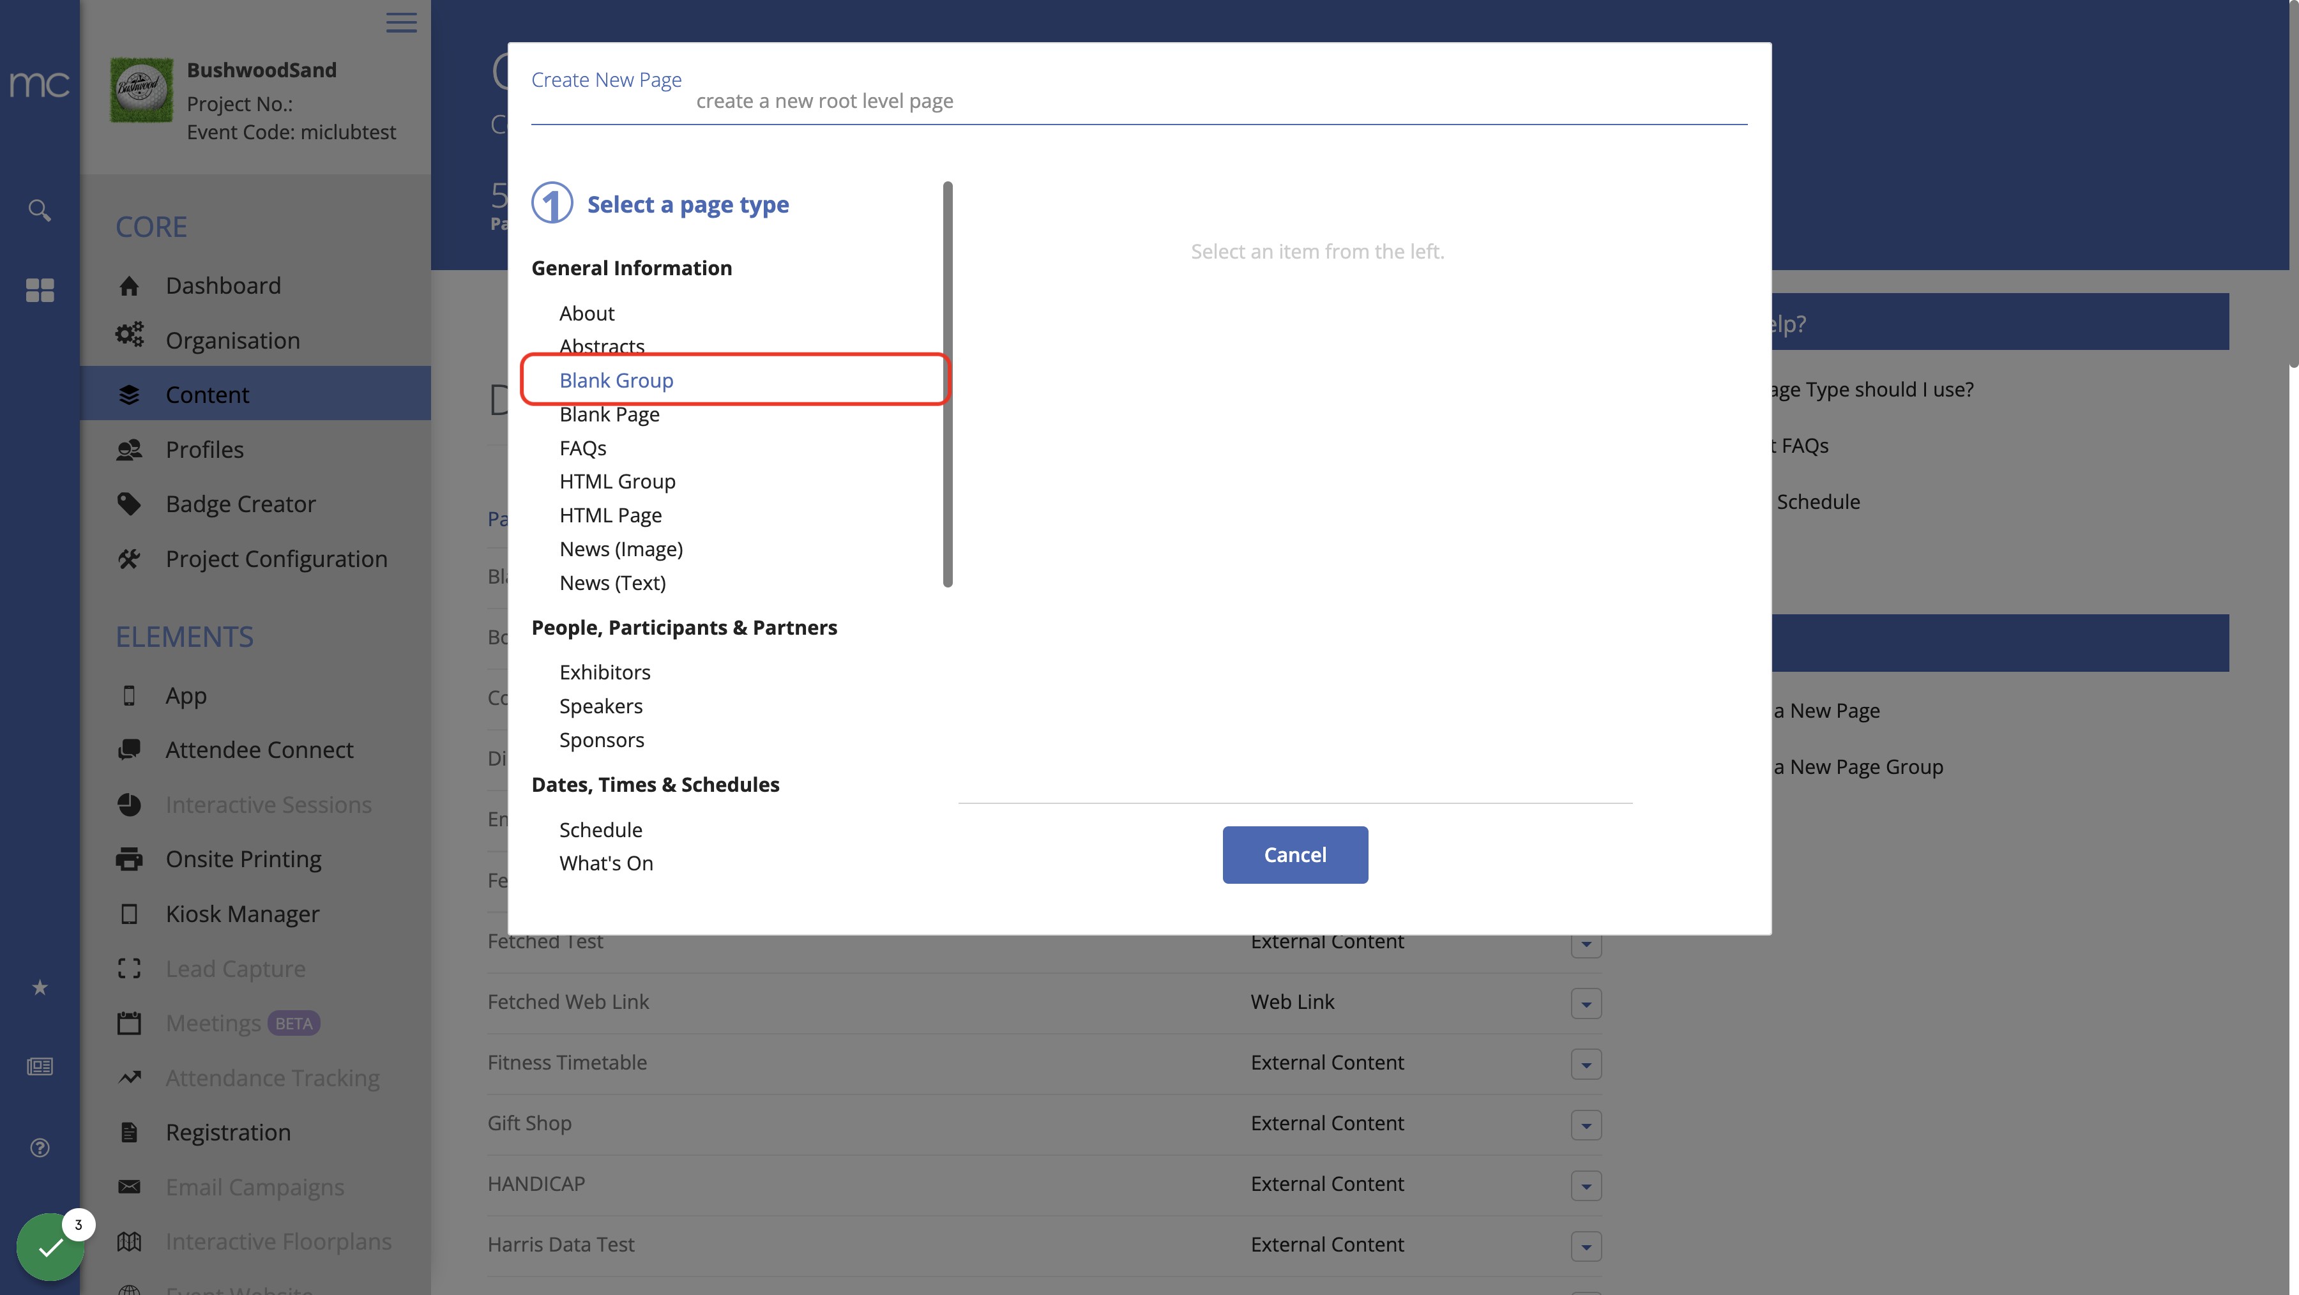This screenshot has width=2299, height=1295.
Task: Click the Onsite Printing printer icon
Action: point(128,860)
